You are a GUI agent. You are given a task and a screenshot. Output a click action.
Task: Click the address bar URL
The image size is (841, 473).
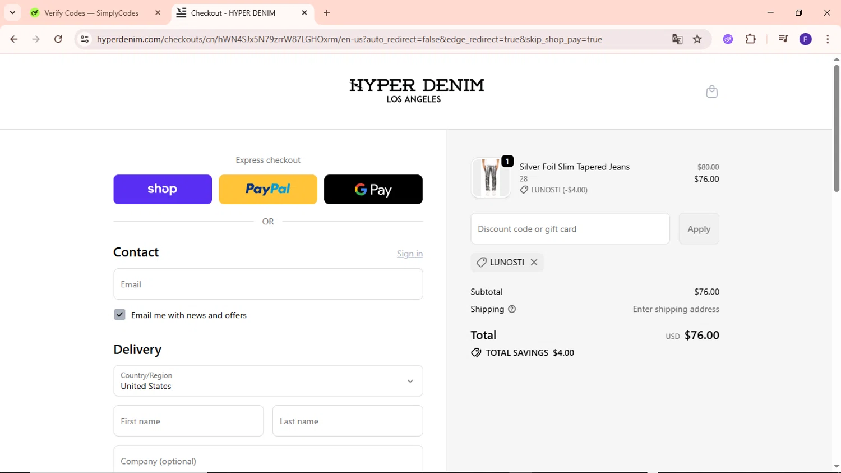point(349,39)
